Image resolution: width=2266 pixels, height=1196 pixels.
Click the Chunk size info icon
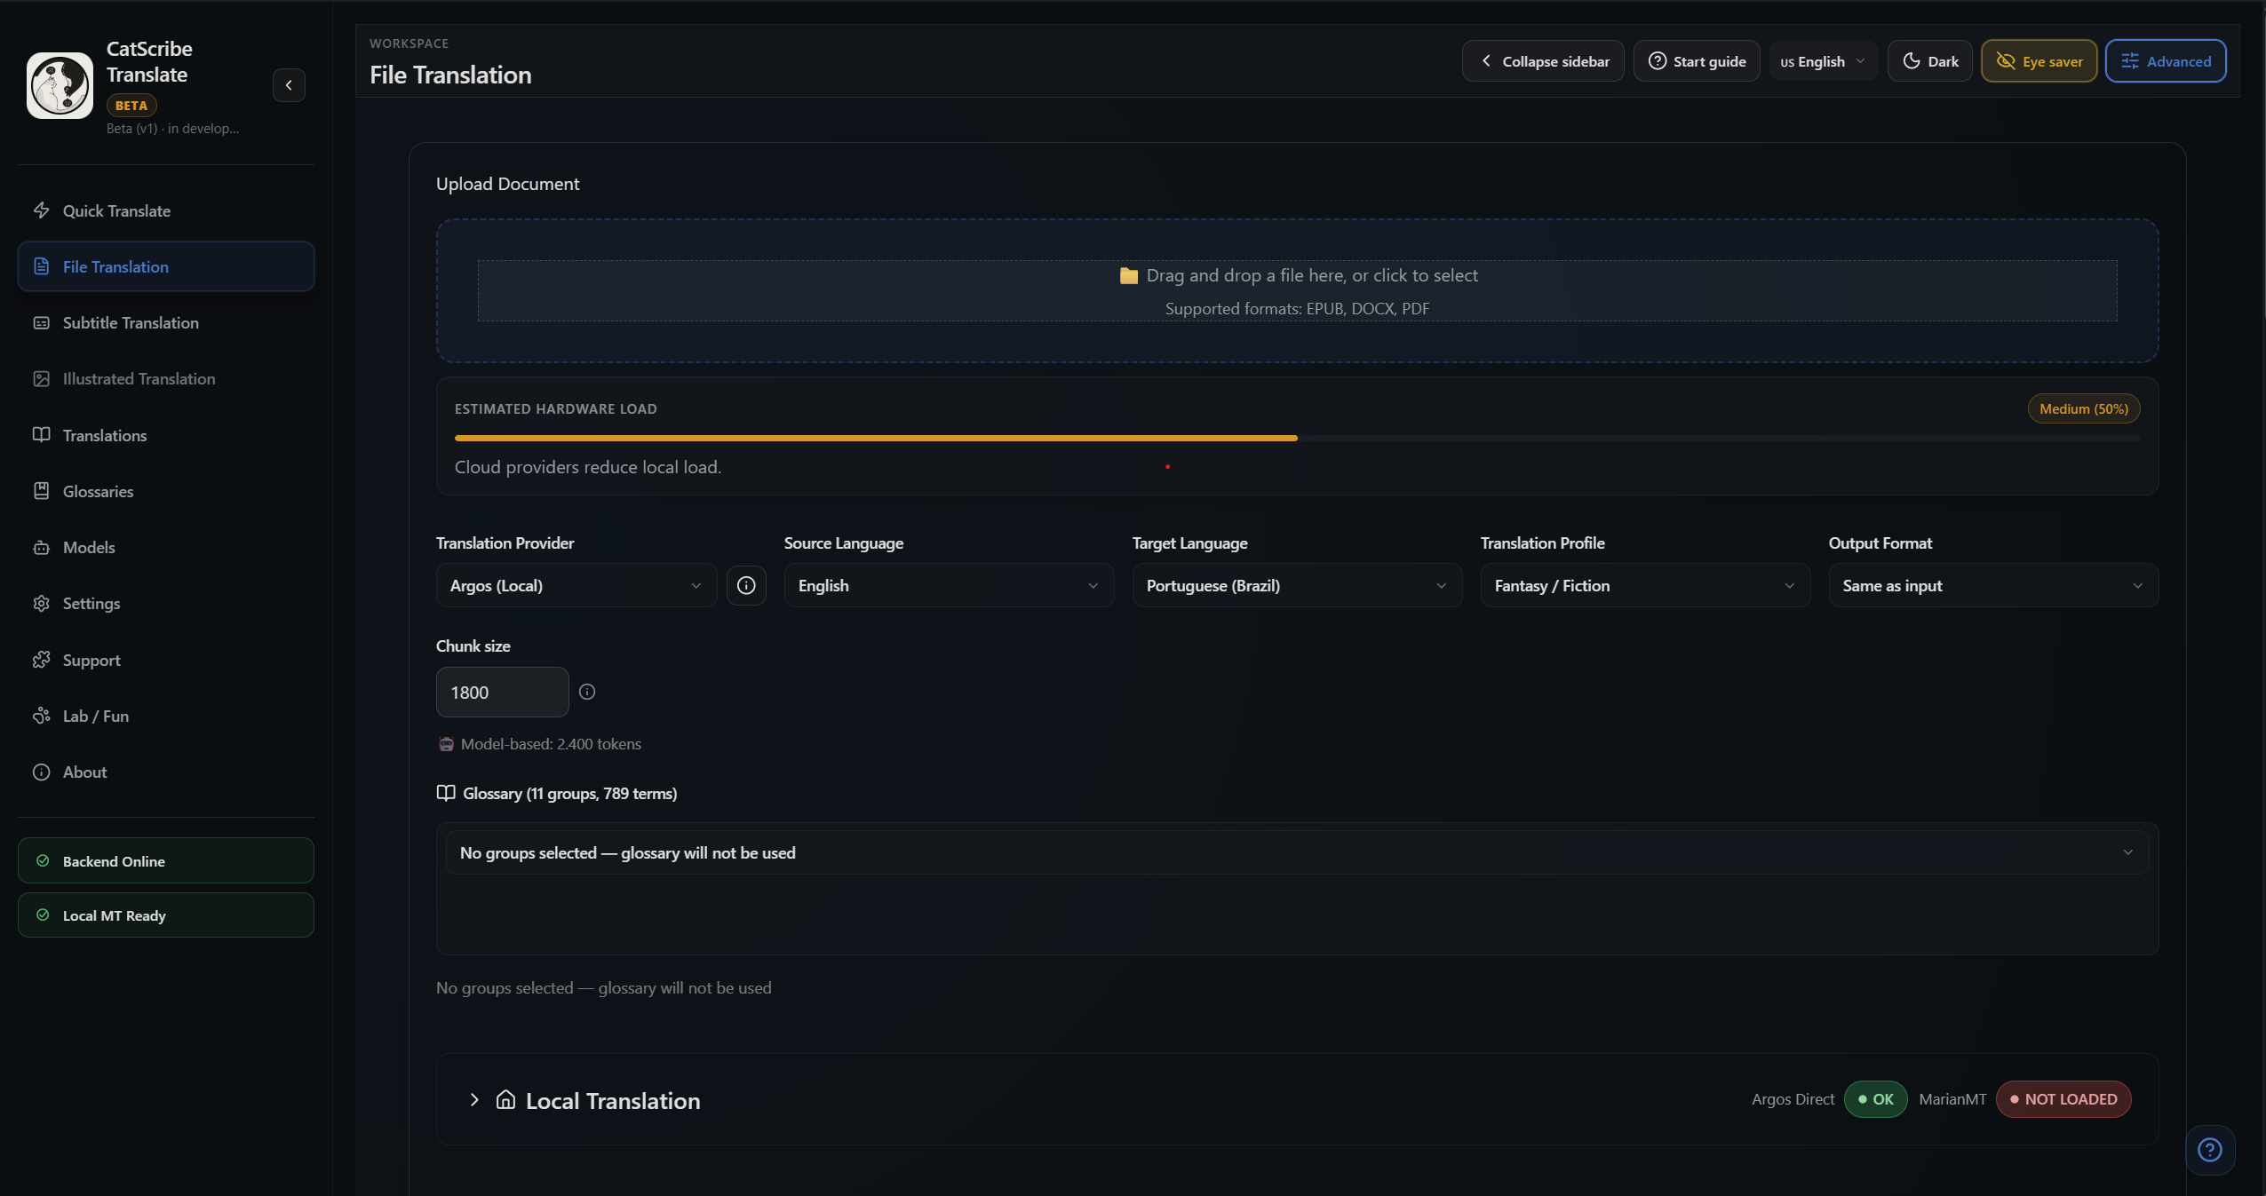(x=587, y=692)
